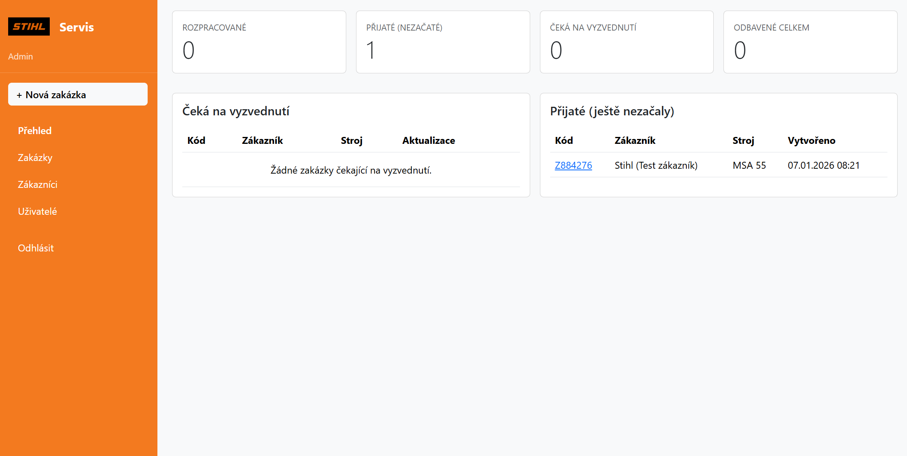Open order Z884276
Viewport: 907px width, 456px height.
pyautogui.click(x=573, y=165)
